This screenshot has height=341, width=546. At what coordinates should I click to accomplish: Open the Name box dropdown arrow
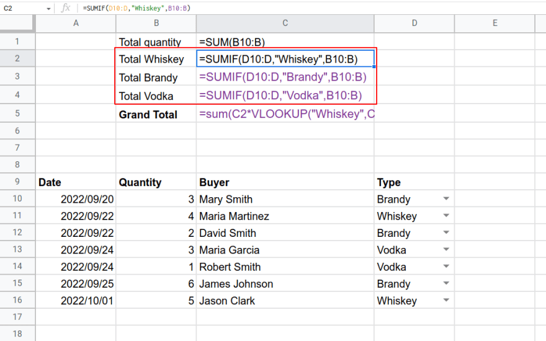tap(48, 9)
